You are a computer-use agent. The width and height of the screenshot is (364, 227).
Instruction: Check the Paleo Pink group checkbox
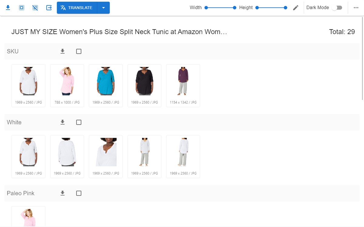(79, 193)
